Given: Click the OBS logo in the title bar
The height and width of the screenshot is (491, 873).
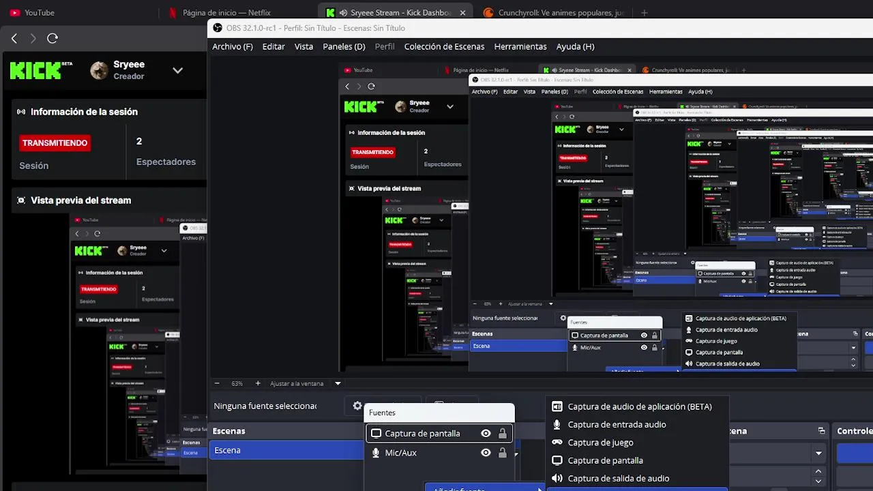Looking at the screenshot, I should (x=218, y=28).
